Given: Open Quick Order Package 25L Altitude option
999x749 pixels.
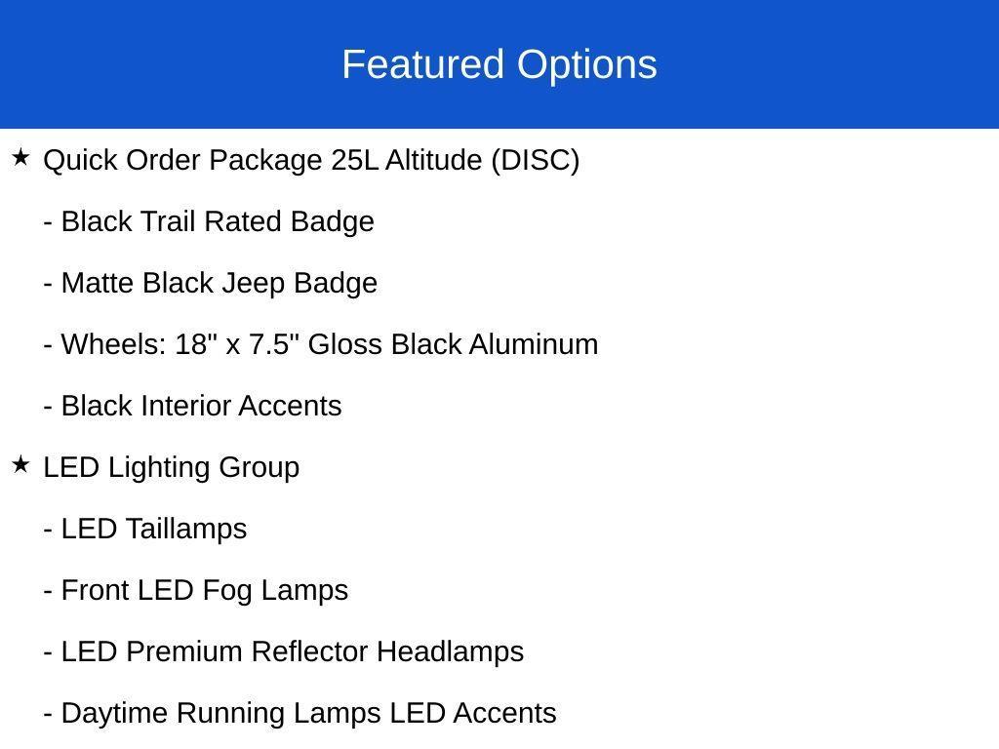Looking at the screenshot, I should point(263,160).
